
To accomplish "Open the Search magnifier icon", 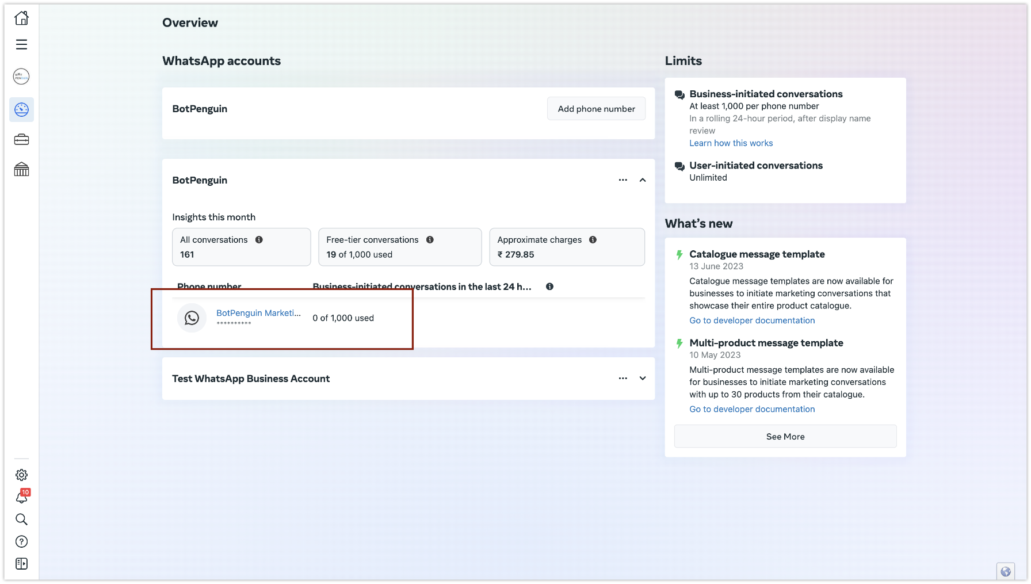I will point(21,520).
